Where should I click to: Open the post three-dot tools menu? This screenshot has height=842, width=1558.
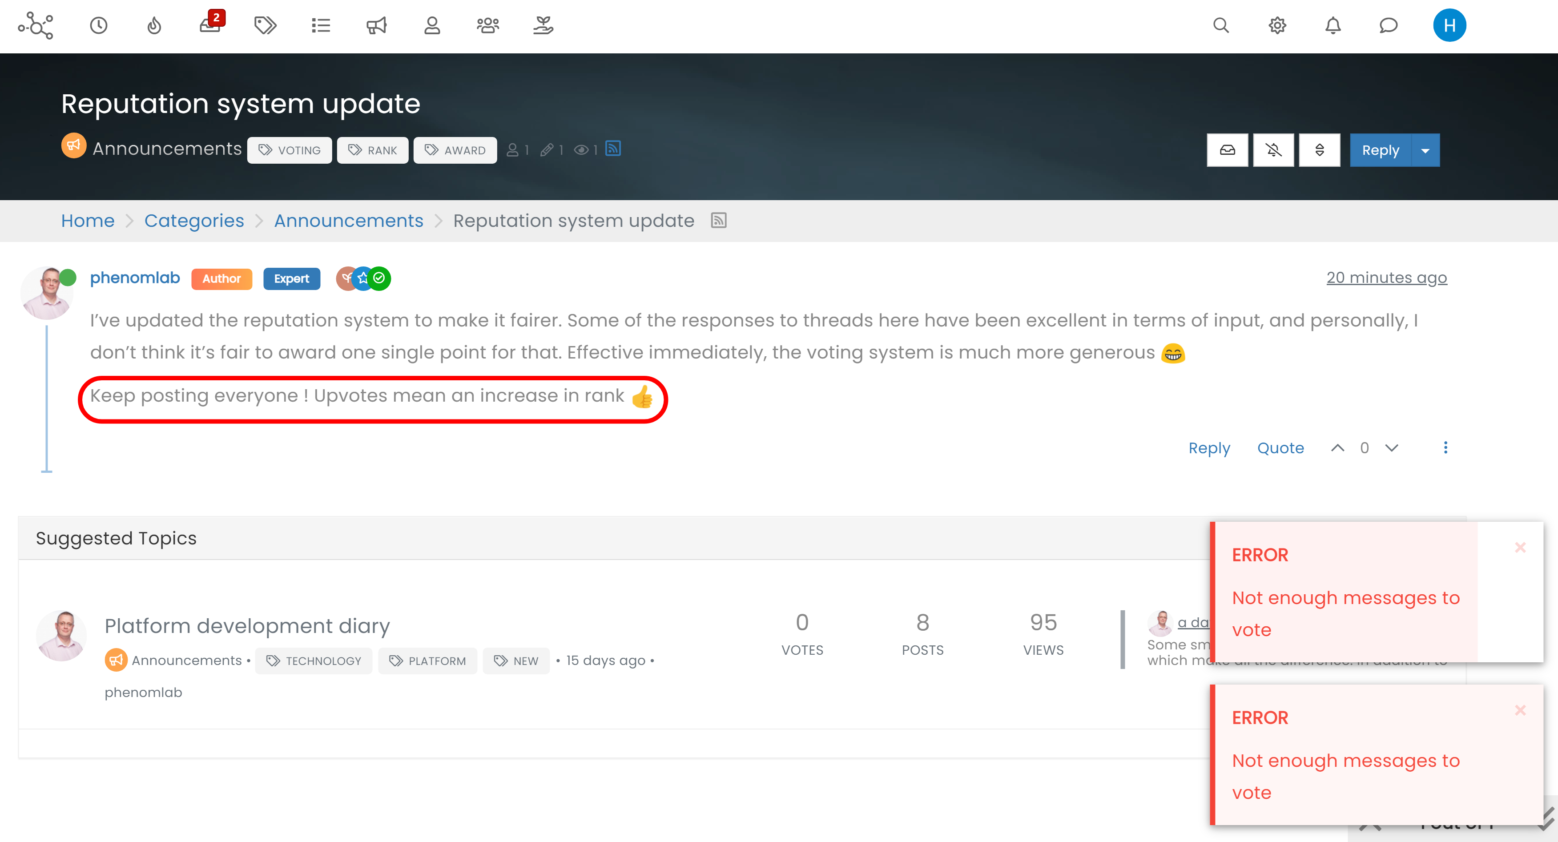[x=1445, y=447]
